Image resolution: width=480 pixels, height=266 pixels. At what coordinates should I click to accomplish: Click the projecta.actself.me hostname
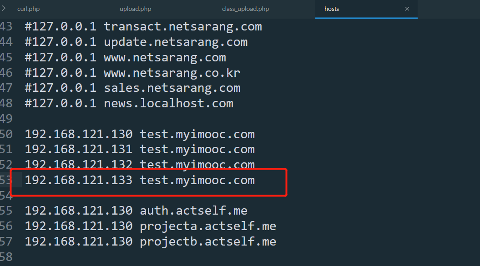click(208, 226)
